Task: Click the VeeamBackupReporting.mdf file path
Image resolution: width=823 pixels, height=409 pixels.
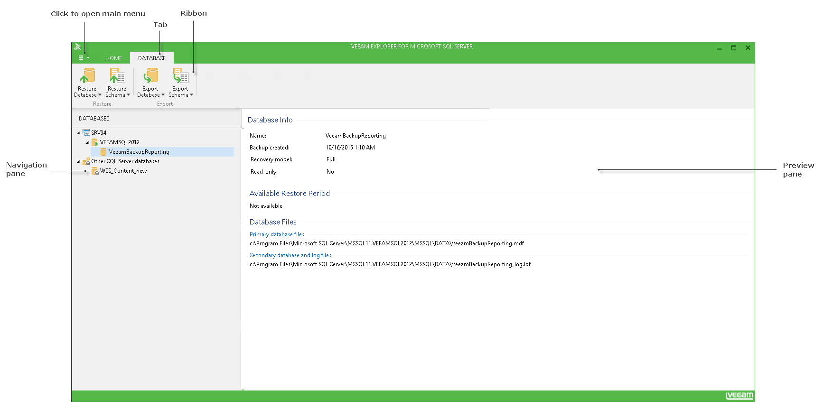Action: click(x=387, y=243)
